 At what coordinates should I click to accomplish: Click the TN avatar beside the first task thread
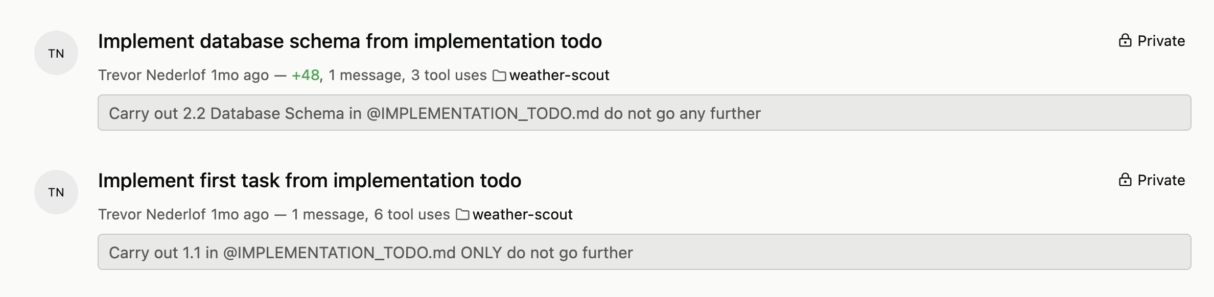point(56,192)
